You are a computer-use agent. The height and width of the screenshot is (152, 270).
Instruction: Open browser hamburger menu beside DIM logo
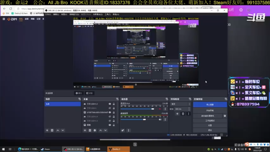[4, 19]
